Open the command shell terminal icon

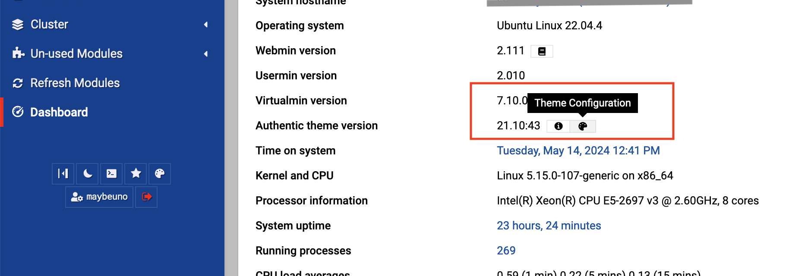(x=111, y=173)
